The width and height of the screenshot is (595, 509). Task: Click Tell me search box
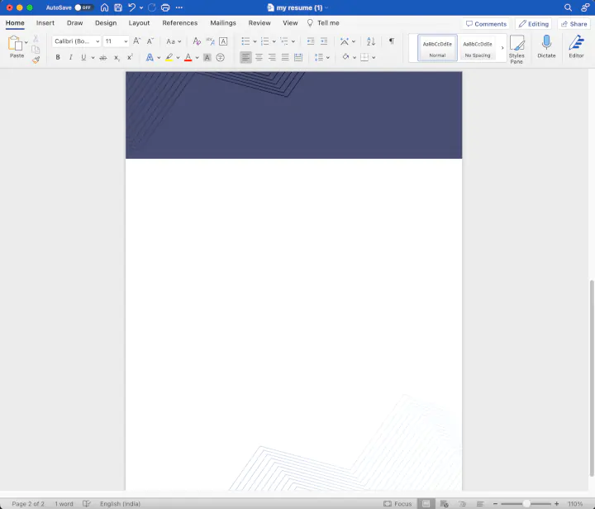point(323,23)
